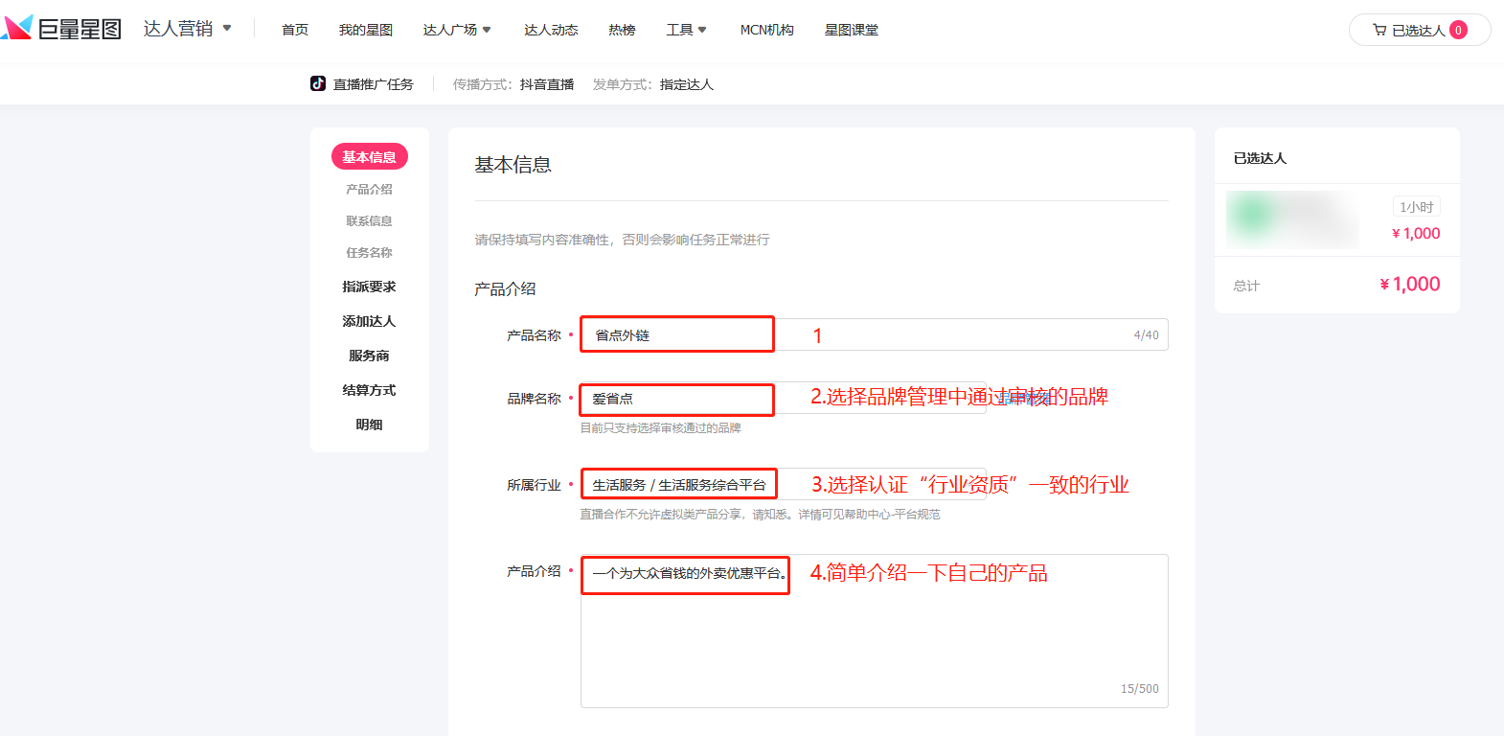
Task: Open 我的星图 navigation item
Action: (366, 30)
